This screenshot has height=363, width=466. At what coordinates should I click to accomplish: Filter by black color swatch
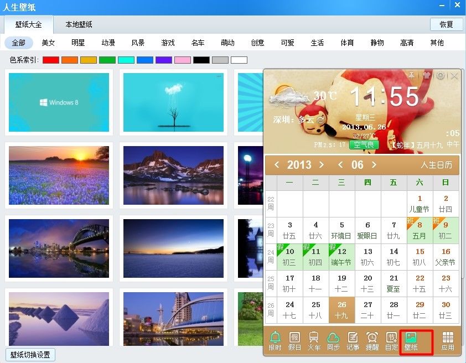pyautogui.click(x=201, y=60)
